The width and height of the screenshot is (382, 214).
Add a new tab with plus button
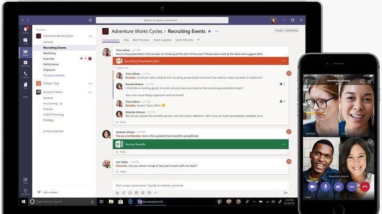click(199, 40)
